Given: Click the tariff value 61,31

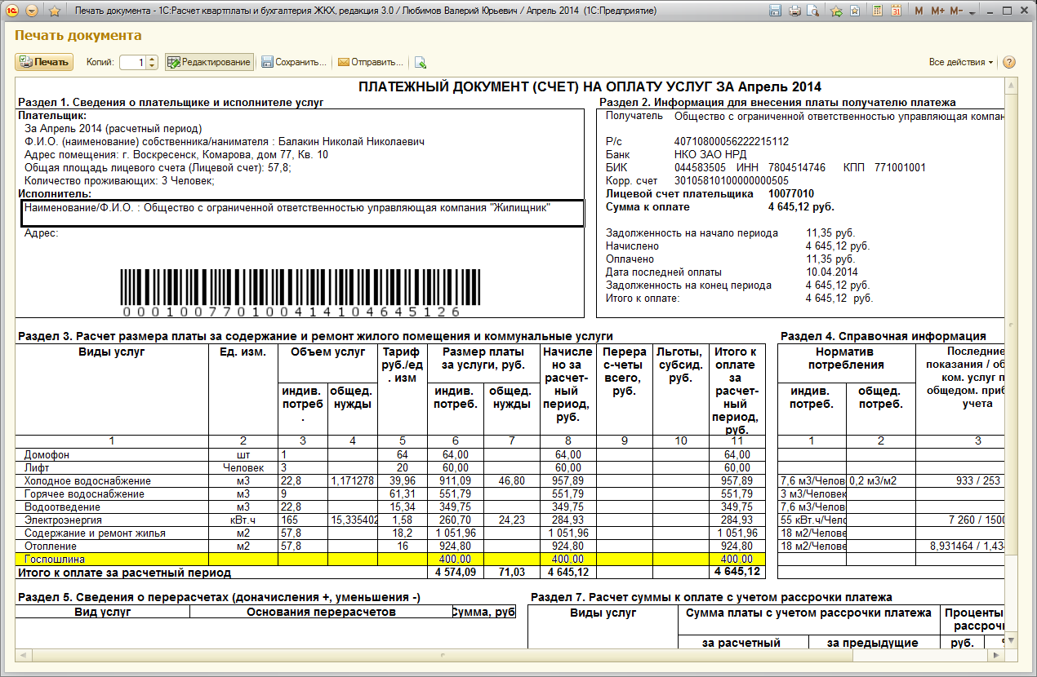Looking at the screenshot, I should pos(403,493).
